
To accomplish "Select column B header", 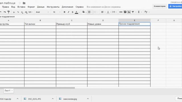I will pyautogui.click(x=40, y=20).
